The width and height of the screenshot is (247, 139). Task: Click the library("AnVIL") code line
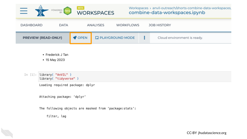(x=55, y=75)
